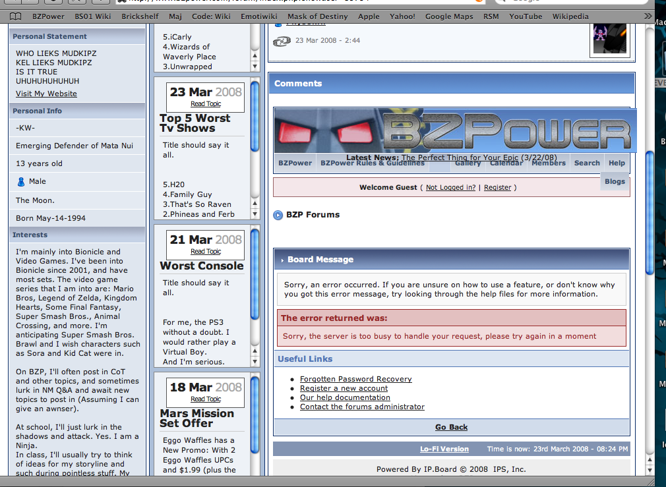Open Worst Console entry title
The image size is (666, 487).
pos(202,266)
